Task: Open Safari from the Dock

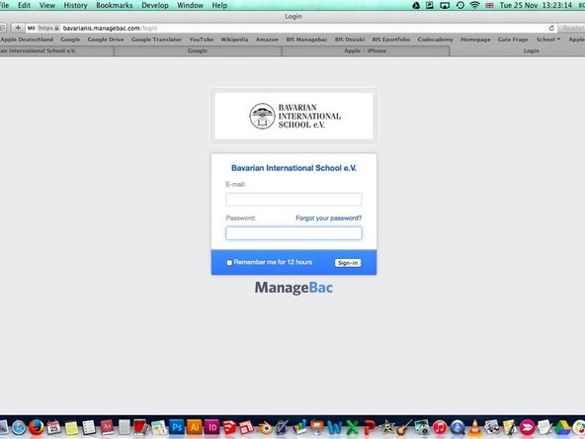Action: click(x=19, y=427)
